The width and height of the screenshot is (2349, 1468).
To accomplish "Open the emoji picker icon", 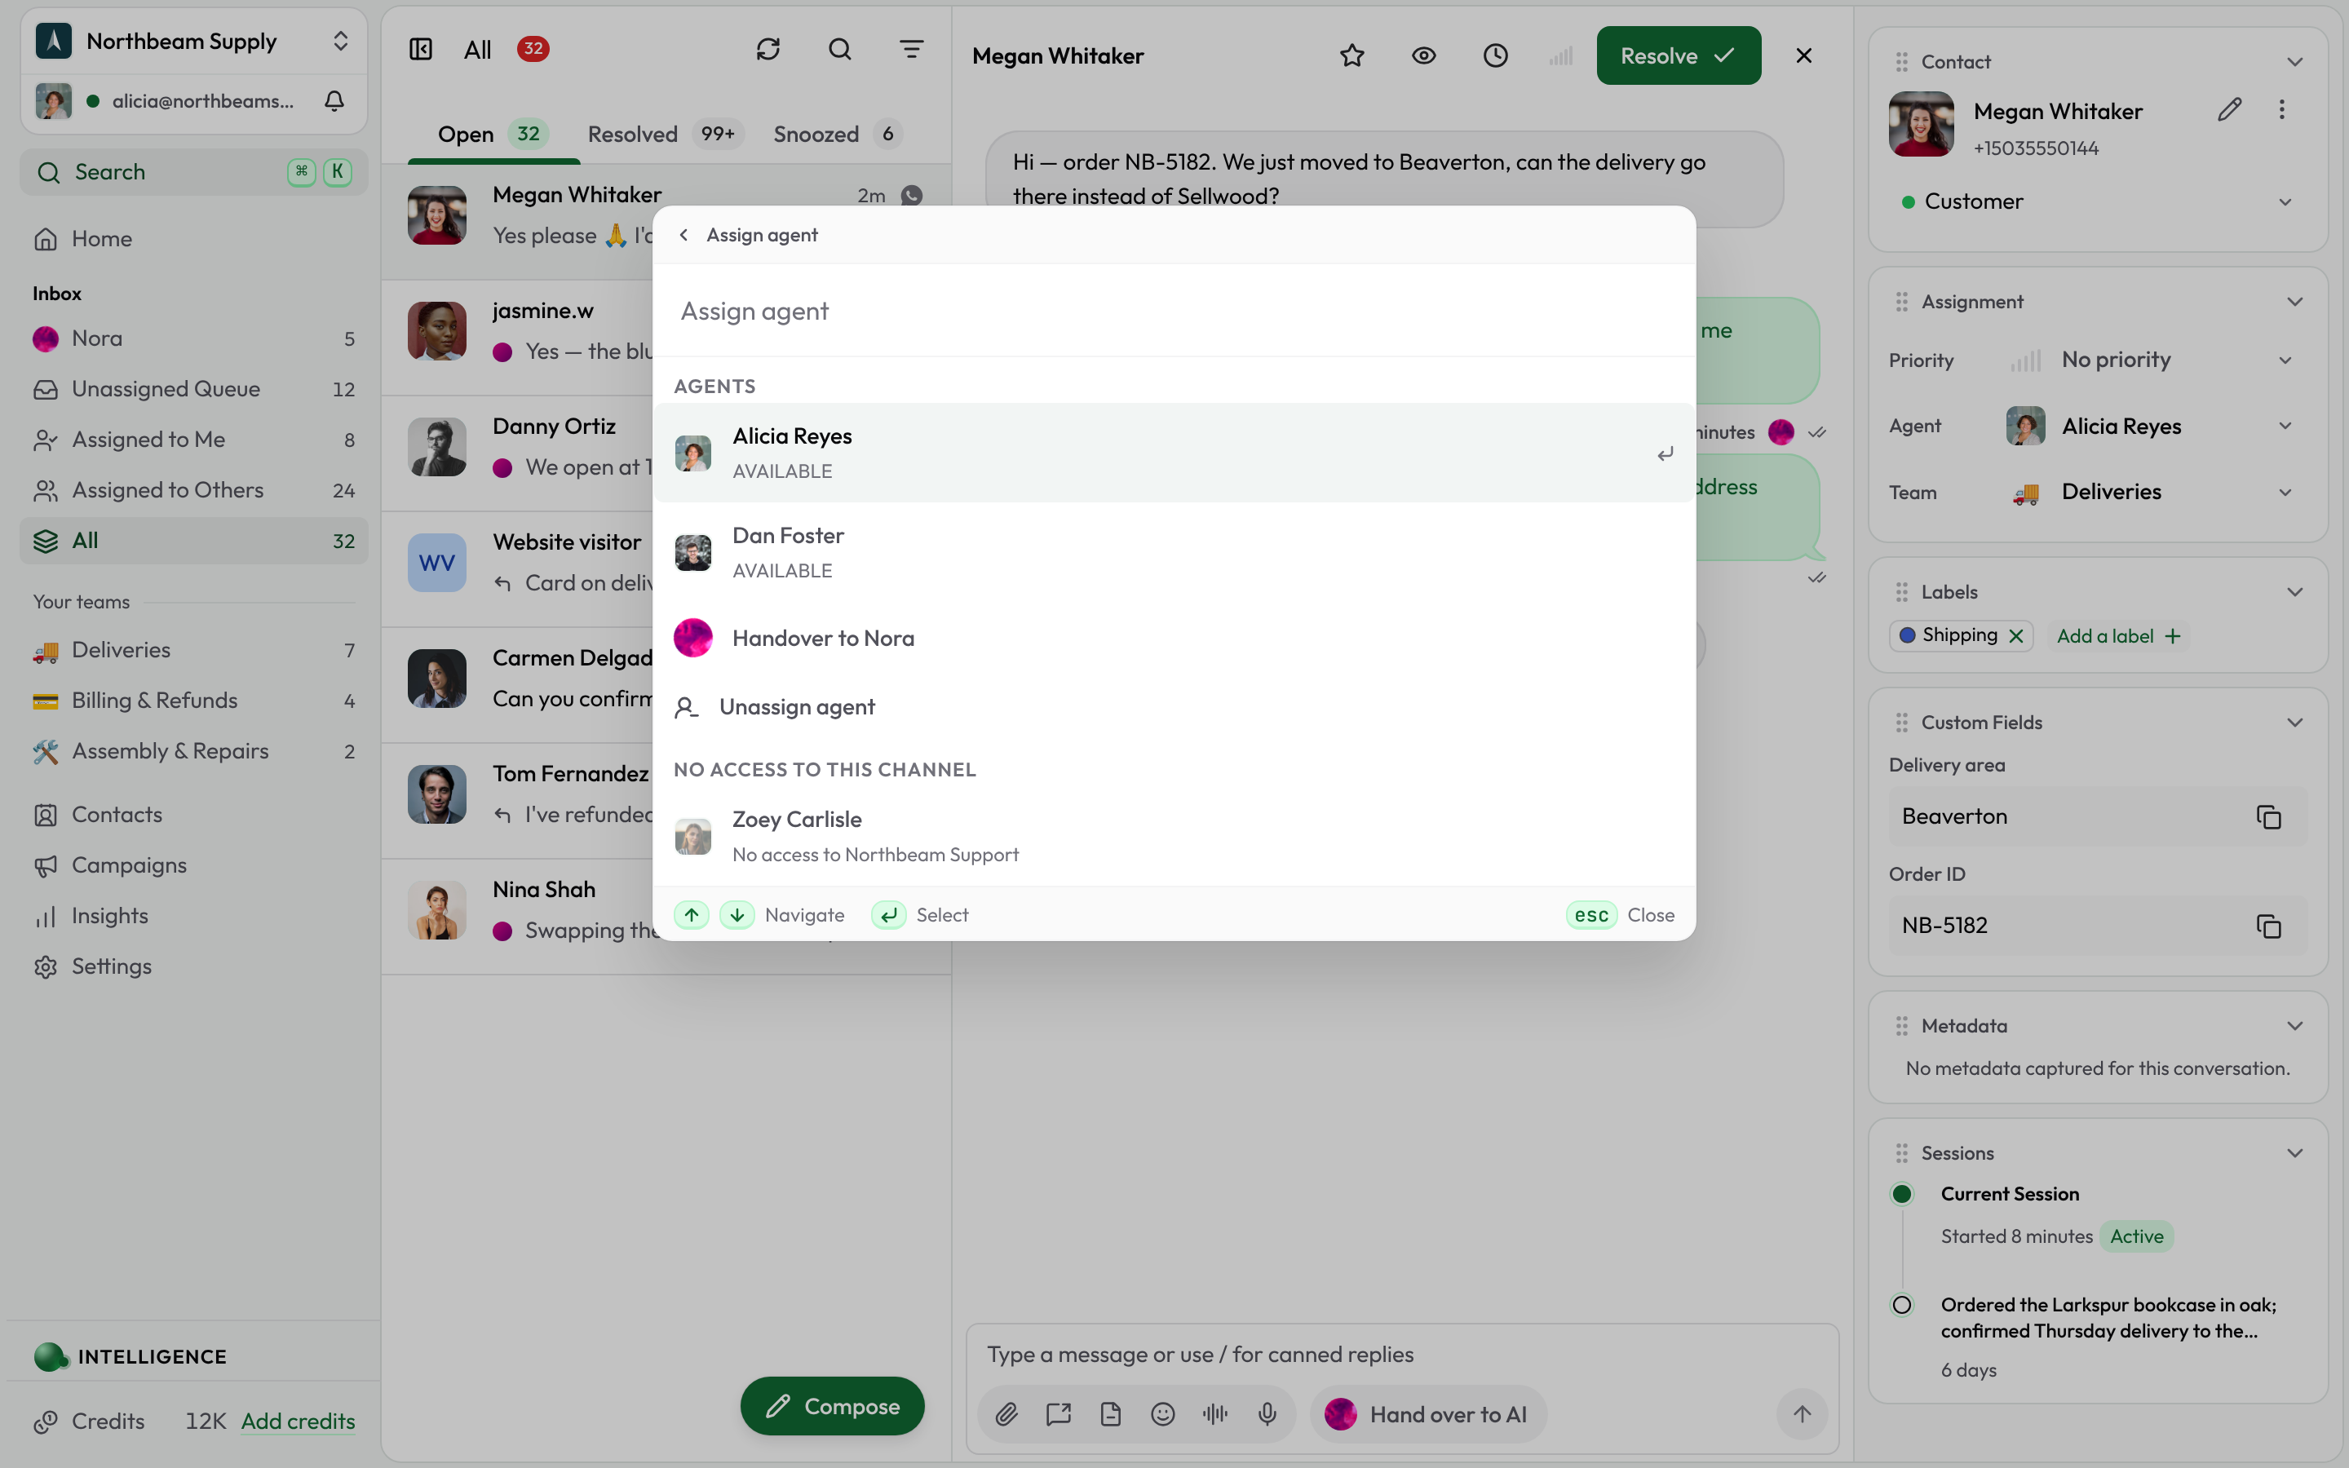I will pyautogui.click(x=1163, y=1415).
